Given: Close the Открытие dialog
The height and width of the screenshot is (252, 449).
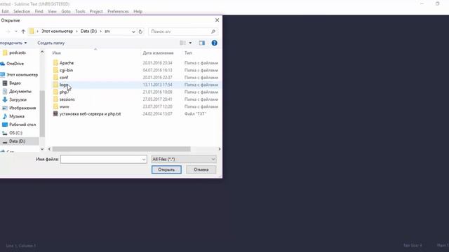Looking at the screenshot, I should point(217,20).
